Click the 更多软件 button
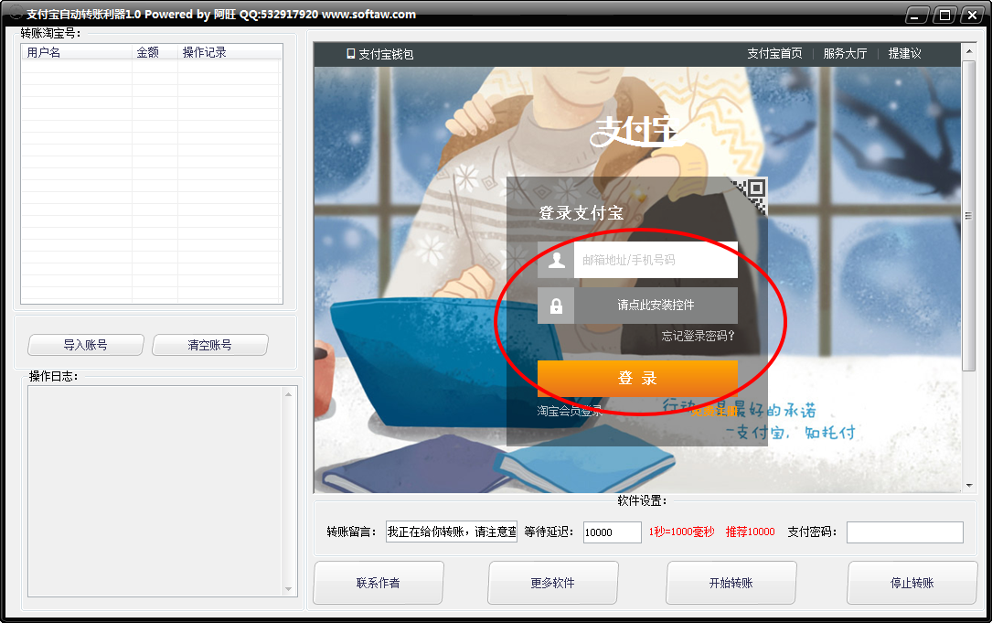Screen dimensions: 992x623 [x=554, y=583]
